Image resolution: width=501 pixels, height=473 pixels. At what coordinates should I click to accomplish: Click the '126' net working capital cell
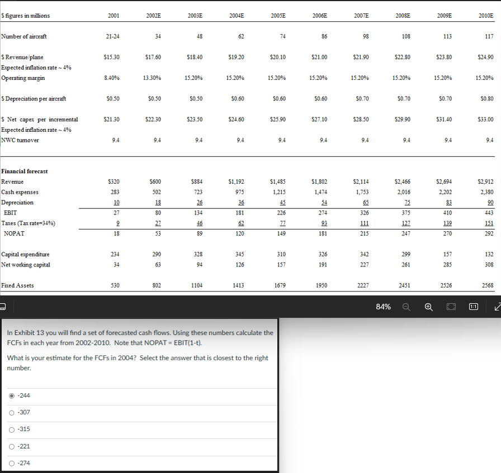coord(240,265)
